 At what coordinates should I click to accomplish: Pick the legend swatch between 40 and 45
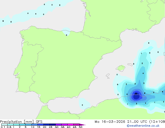[71, 125]
